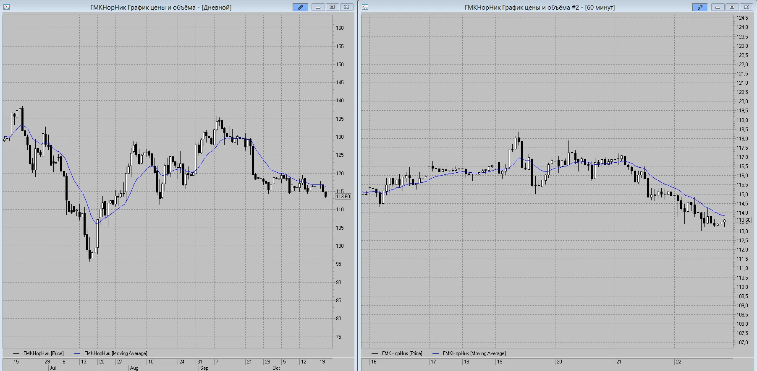Image resolution: width=757 pixels, height=371 pixels.
Task: Restore the daily chart window size
Action: (x=333, y=7)
